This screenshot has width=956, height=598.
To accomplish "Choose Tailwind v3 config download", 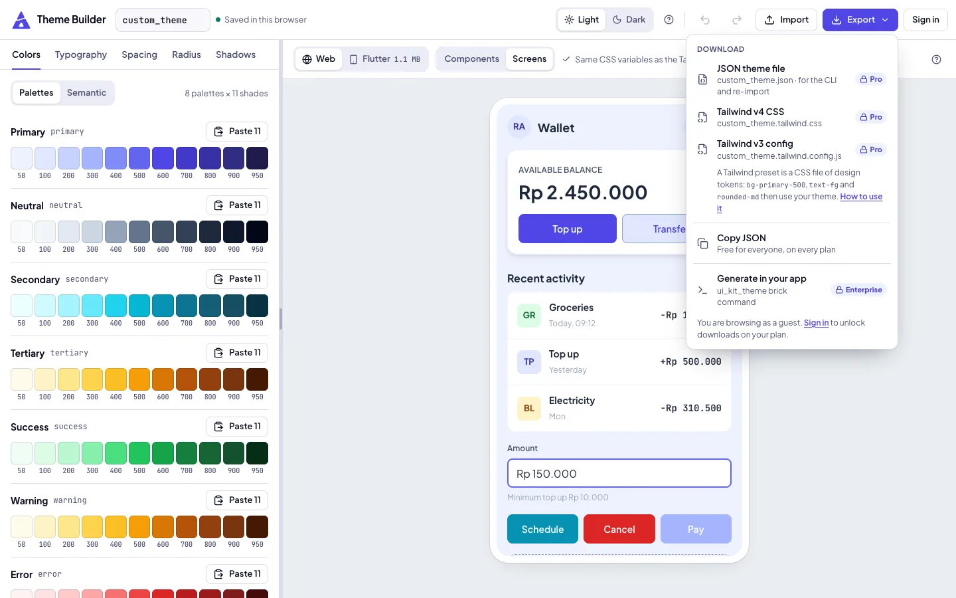I will click(x=791, y=149).
